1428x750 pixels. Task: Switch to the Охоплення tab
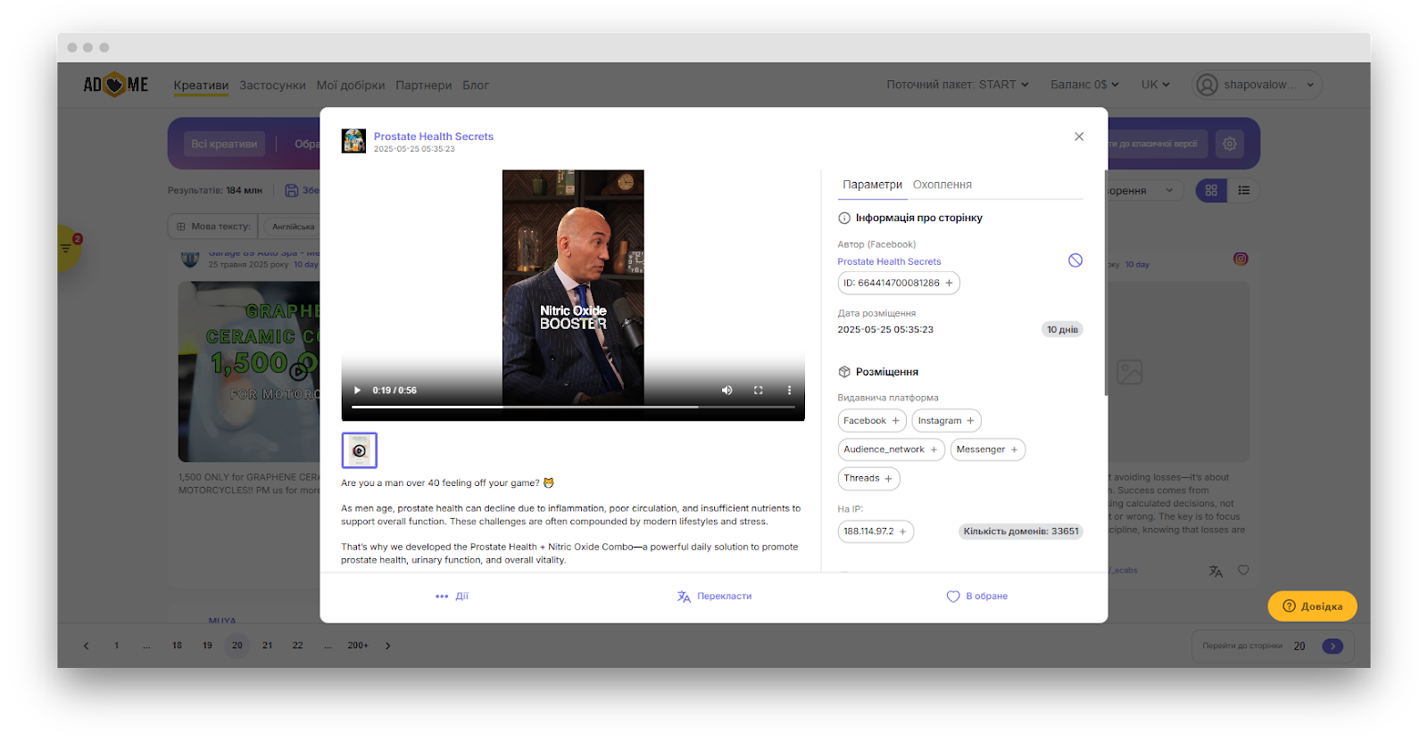click(942, 185)
